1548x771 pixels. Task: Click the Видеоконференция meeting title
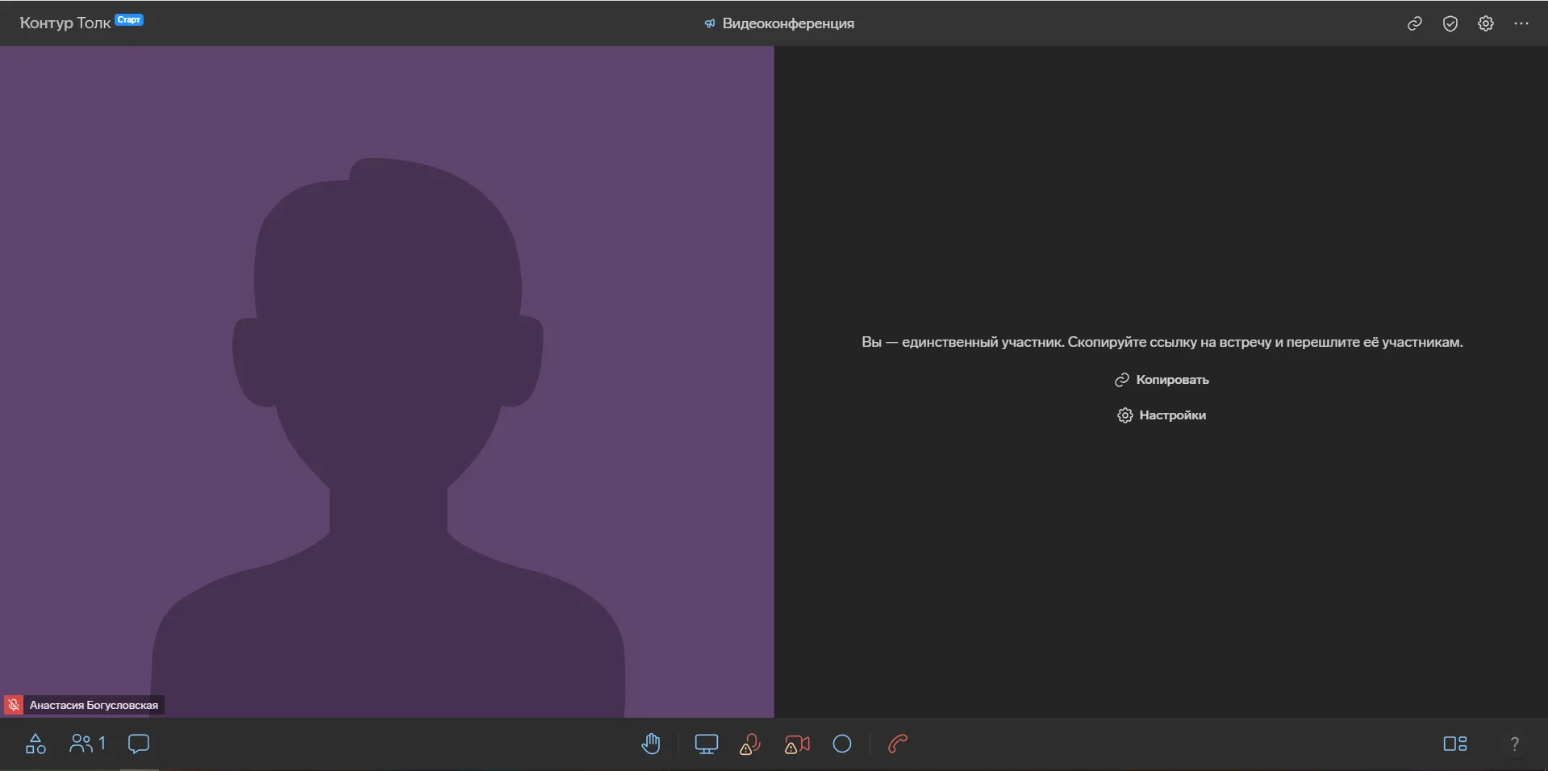(x=787, y=23)
